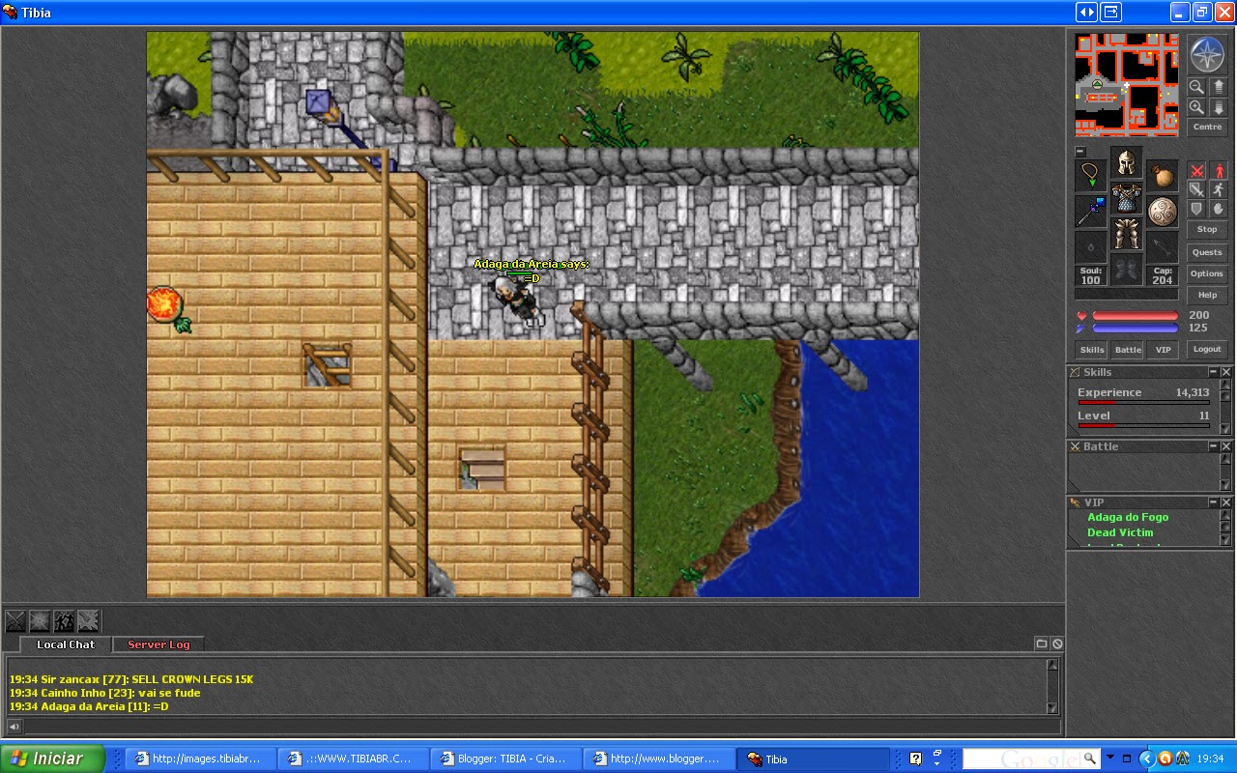Toggle secure mode hand icon
Screen dimensions: 1237x773
tap(1219, 209)
